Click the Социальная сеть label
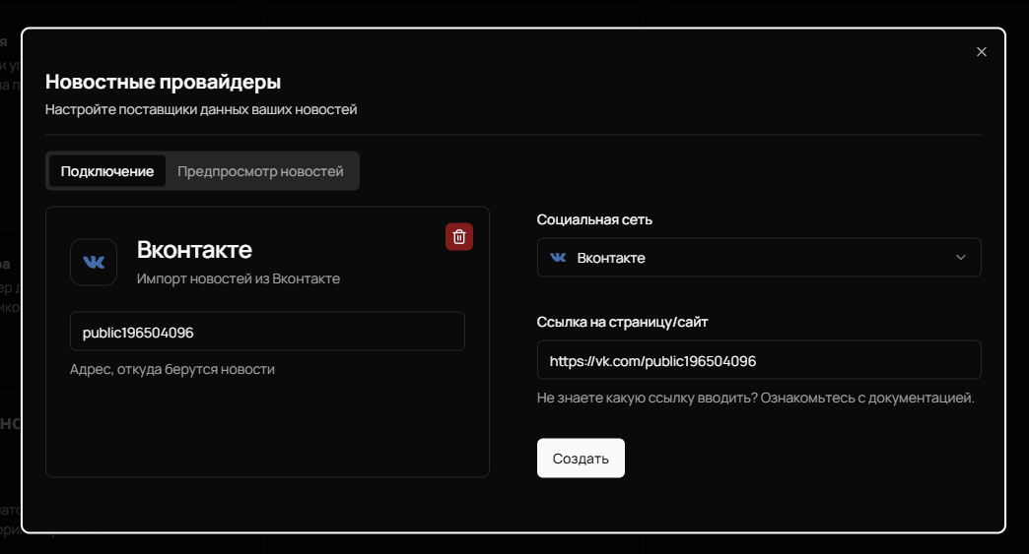The height and width of the screenshot is (554, 1029). pos(594,219)
